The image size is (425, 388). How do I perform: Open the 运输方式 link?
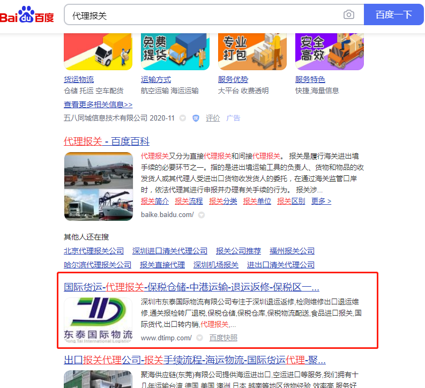tap(156, 79)
